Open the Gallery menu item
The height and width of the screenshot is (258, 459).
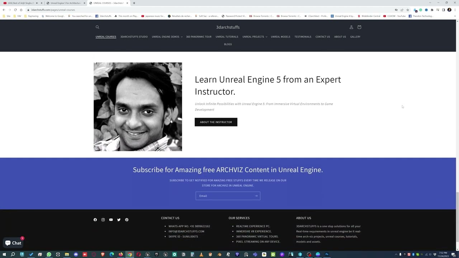[355, 37]
